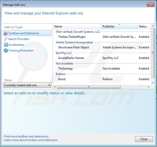Click the 'Rollnon' group header
This screenshot has height=147, width=157.
(x=61, y=74)
